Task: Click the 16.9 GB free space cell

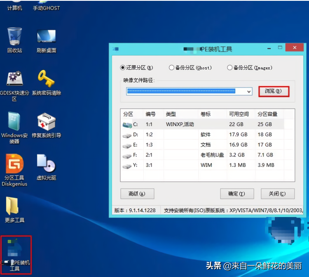Action: coord(238,145)
